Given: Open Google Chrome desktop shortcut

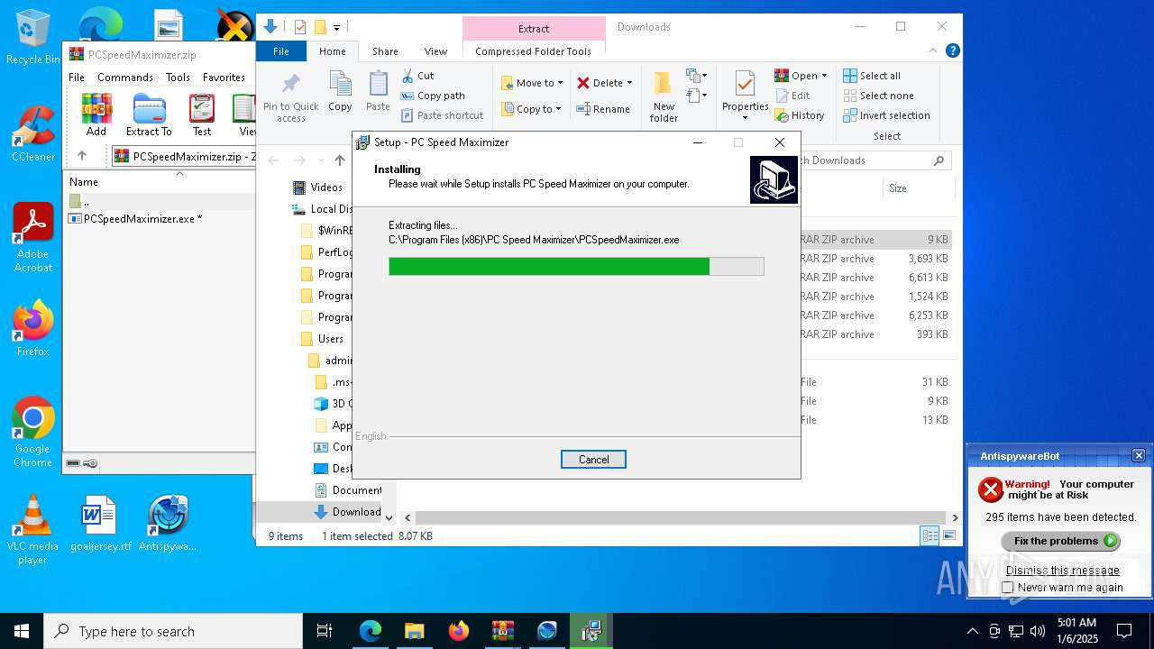Looking at the screenshot, I should pos(33,433).
